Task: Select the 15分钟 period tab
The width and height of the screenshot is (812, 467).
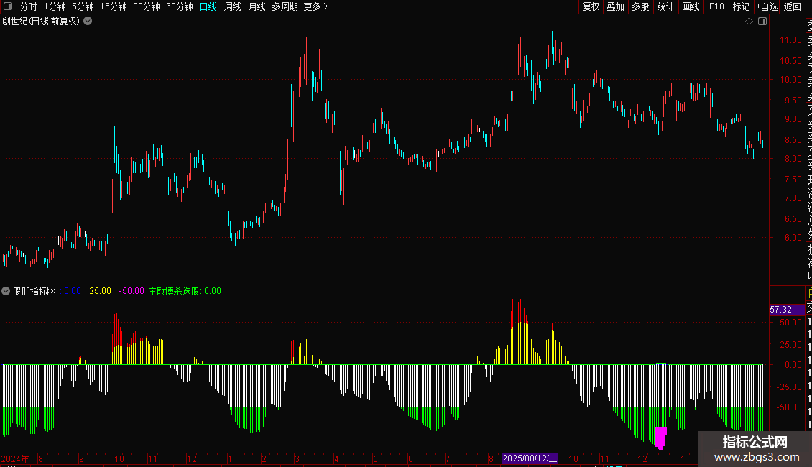Action: pyautogui.click(x=114, y=6)
